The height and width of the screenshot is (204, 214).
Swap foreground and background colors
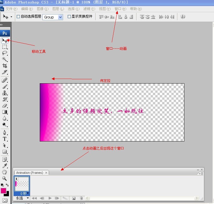(x=7, y=185)
